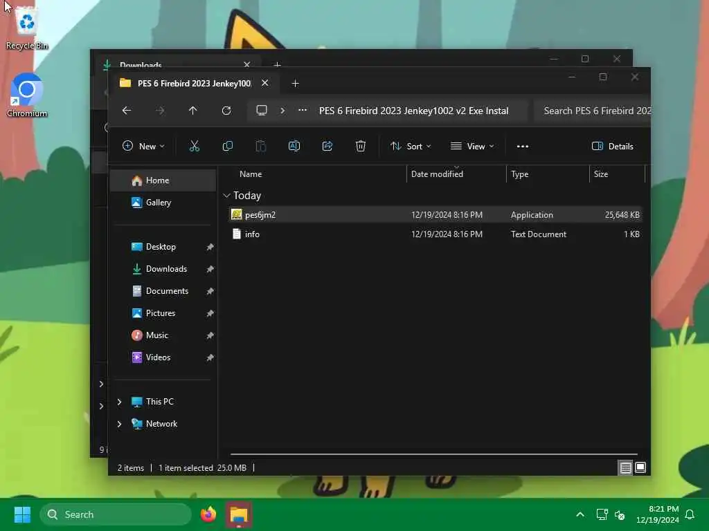Open the Sort dropdown menu
Viewport: 709px width, 531px height.
(x=411, y=147)
